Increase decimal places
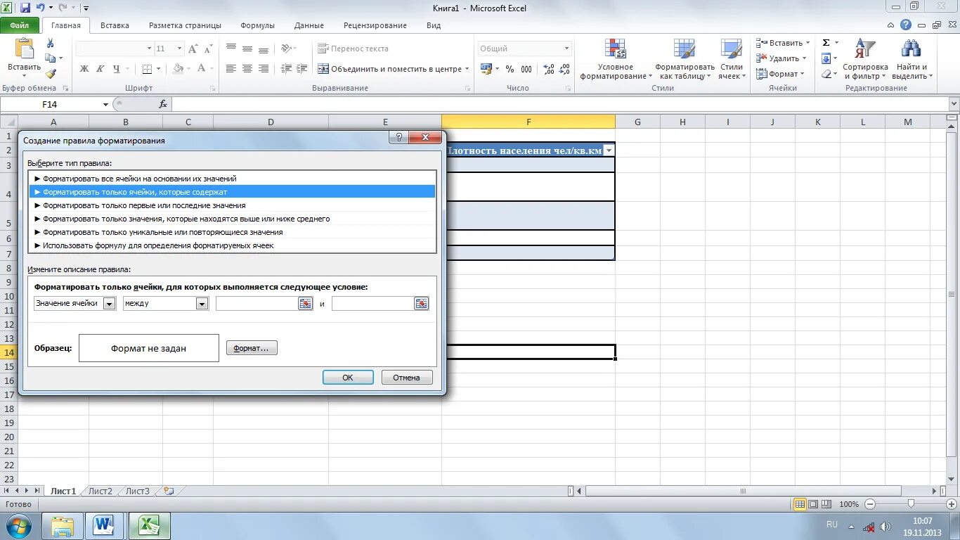 click(548, 69)
